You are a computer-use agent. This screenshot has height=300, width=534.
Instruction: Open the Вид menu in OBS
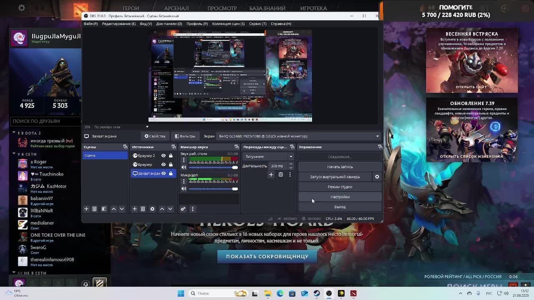pos(146,24)
